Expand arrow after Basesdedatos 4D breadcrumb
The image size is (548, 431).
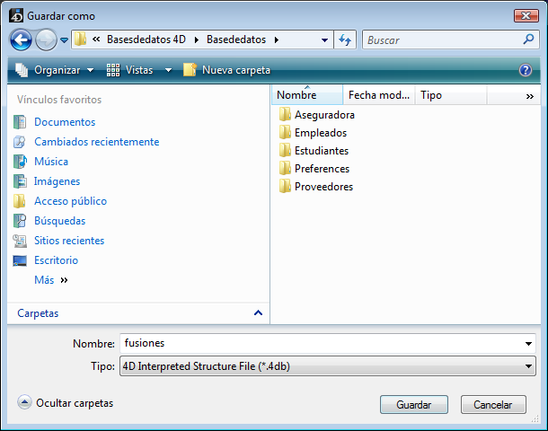[197, 40]
